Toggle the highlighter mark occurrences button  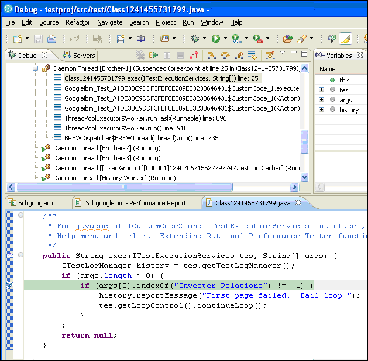point(345,39)
